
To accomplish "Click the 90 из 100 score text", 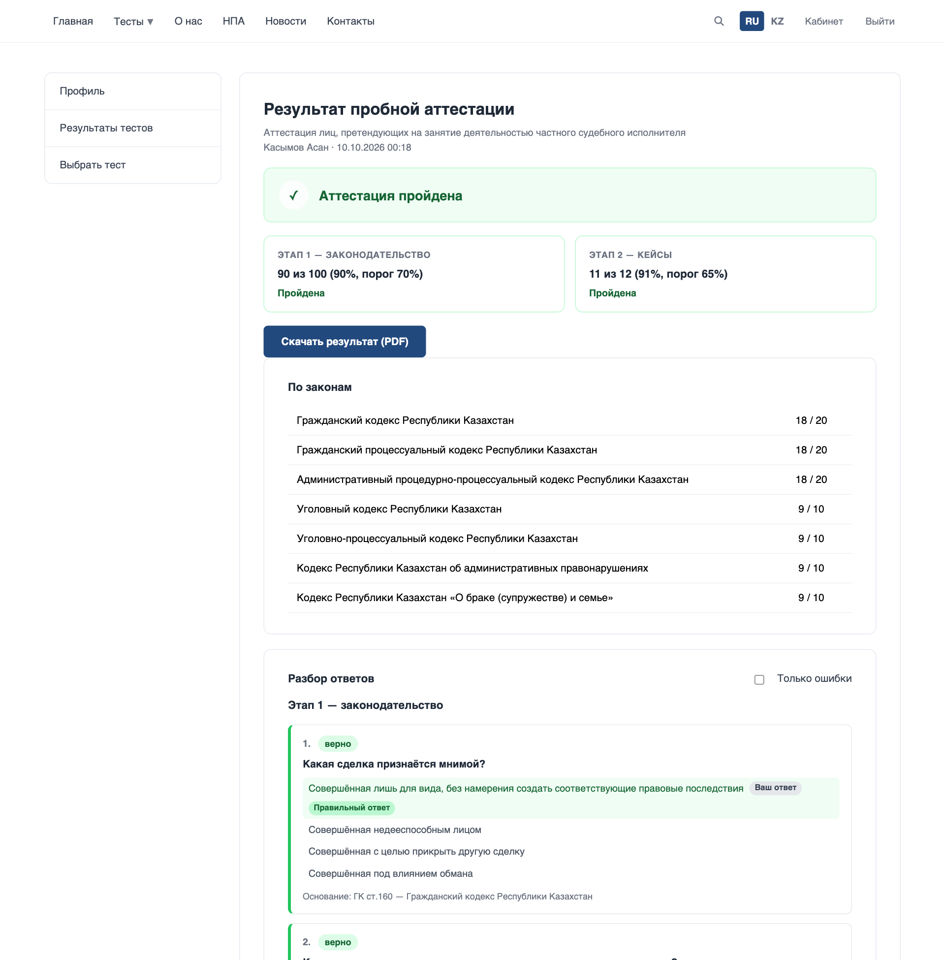I will [x=350, y=274].
